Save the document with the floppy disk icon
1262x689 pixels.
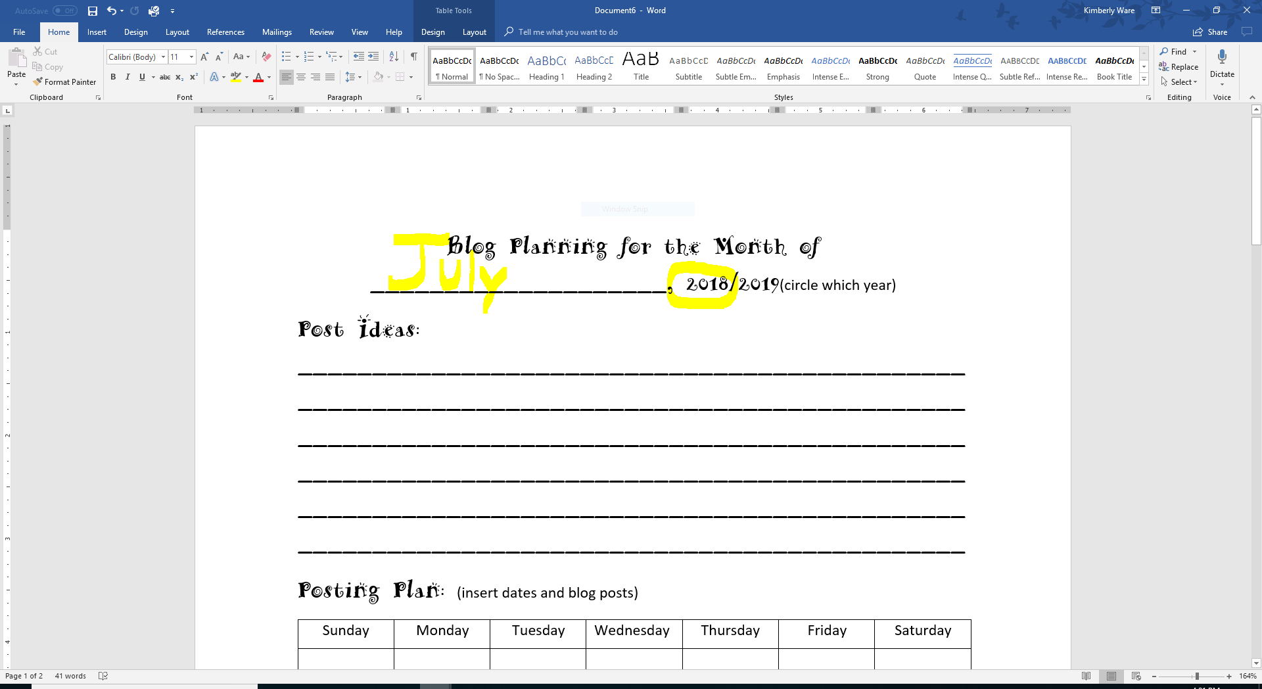[93, 11]
